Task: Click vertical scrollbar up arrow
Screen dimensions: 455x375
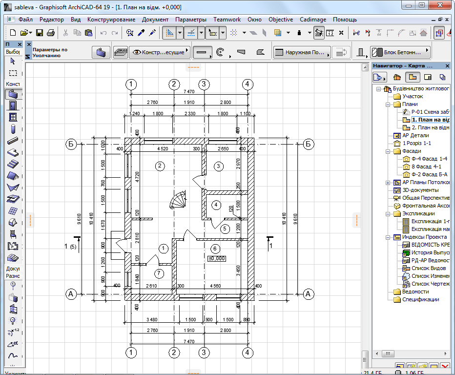Action: 365,68
